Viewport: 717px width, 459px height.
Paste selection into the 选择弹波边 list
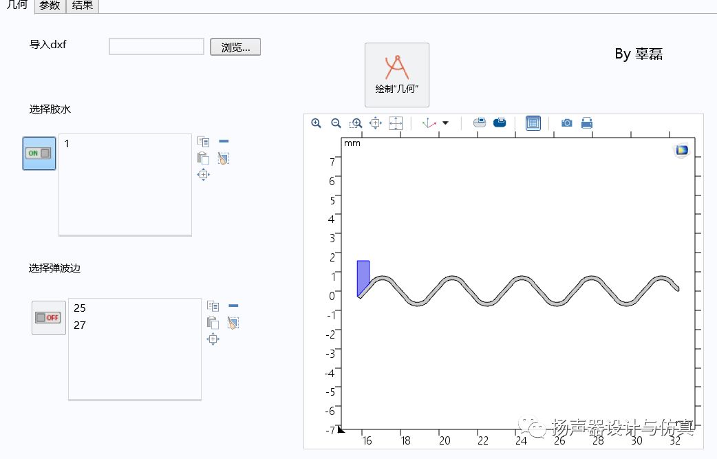(x=213, y=323)
